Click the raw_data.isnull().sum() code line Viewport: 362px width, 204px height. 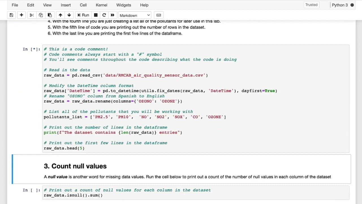click(x=73, y=195)
